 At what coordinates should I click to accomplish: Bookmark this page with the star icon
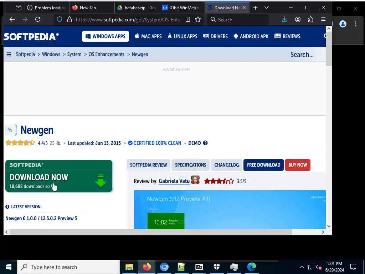(x=198, y=20)
